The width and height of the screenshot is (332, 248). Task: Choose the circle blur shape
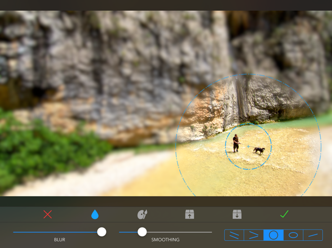273,235
